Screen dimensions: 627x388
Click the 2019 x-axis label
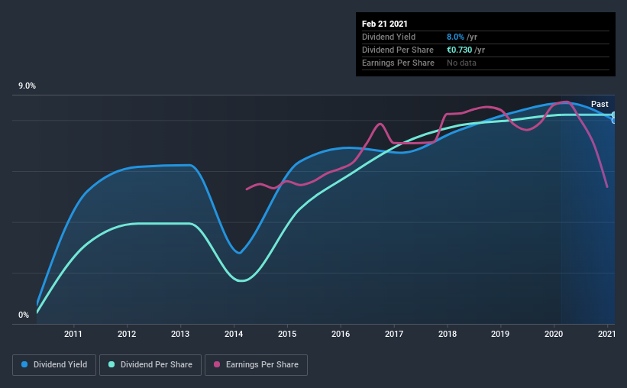pos(500,334)
